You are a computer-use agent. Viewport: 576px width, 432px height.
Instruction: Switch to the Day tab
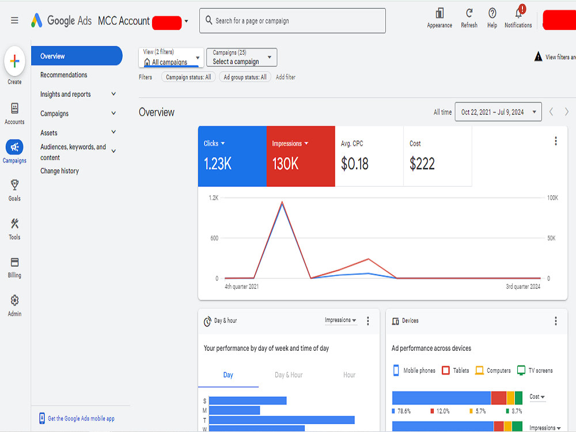(x=228, y=375)
